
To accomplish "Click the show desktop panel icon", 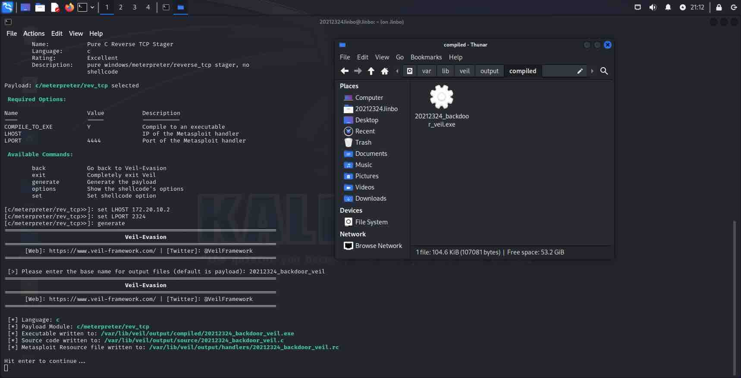I will click(25, 7).
